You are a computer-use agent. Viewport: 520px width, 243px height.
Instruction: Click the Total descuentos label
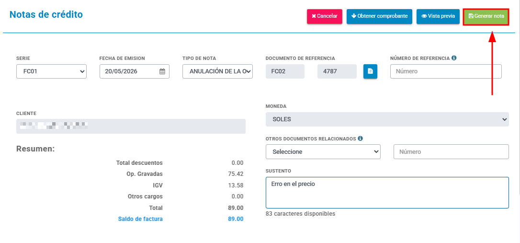tap(140, 162)
